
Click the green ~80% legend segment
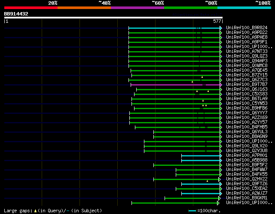pos(191,8)
